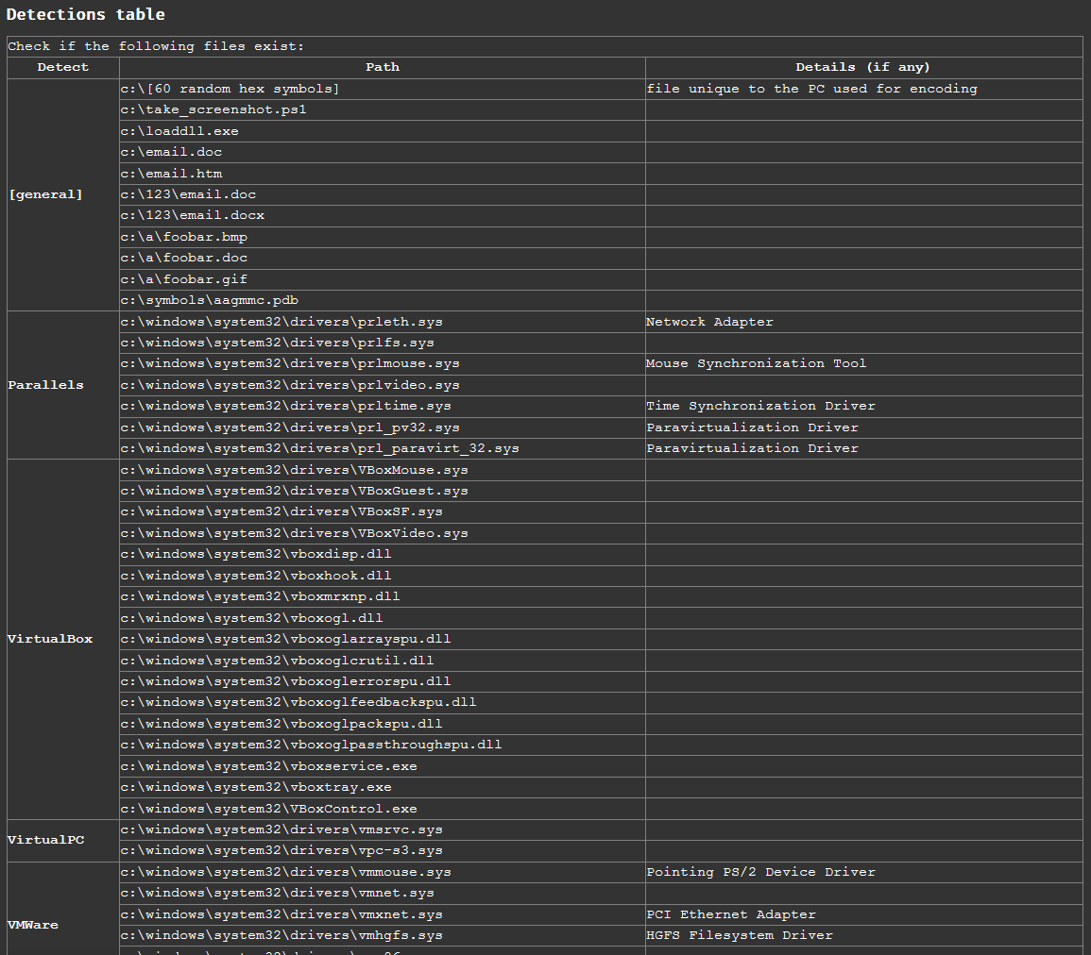Click the c:\take_screenshot.ps1 path cell
This screenshot has height=955, width=1091.
coord(213,109)
